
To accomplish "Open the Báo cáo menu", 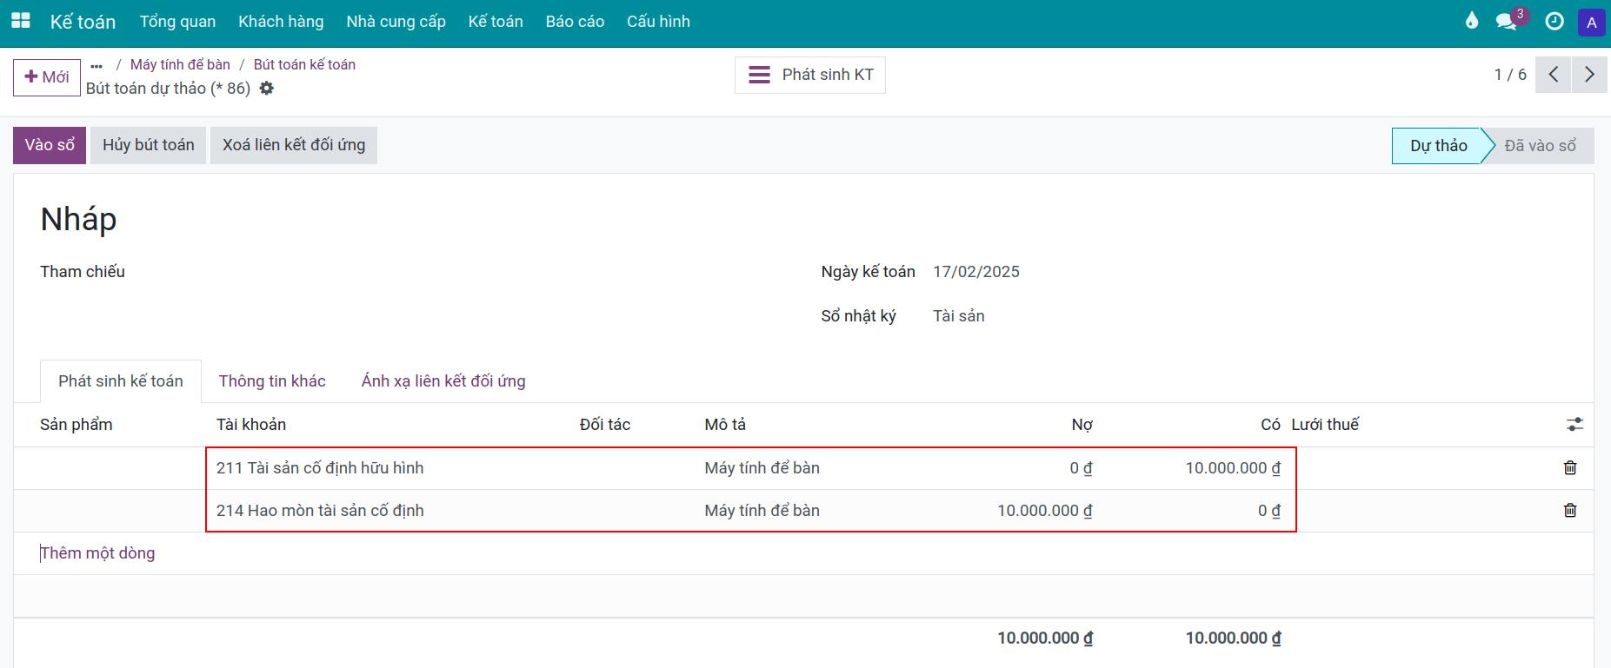I will (575, 22).
